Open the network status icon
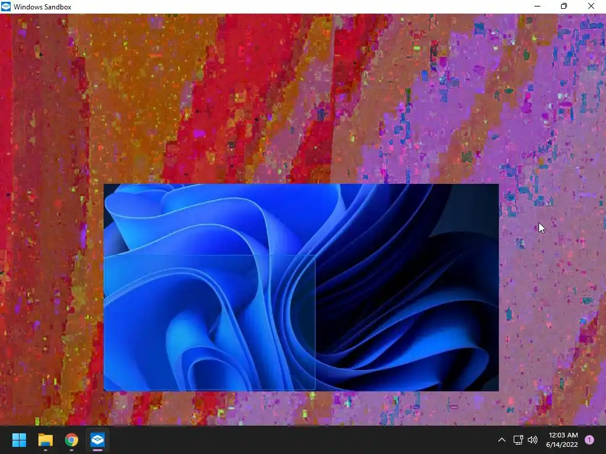Screen dimensions: 606x454 pyautogui.click(x=518, y=440)
